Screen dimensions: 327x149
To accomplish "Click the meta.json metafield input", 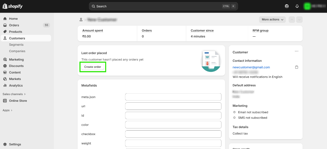I will pyautogui.click(x=173, y=97).
